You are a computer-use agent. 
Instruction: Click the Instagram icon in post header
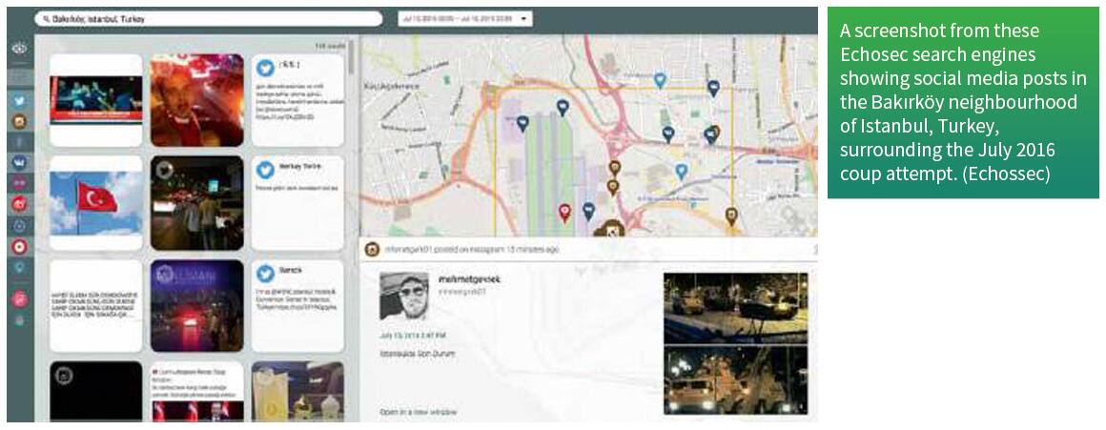click(373, 250)
